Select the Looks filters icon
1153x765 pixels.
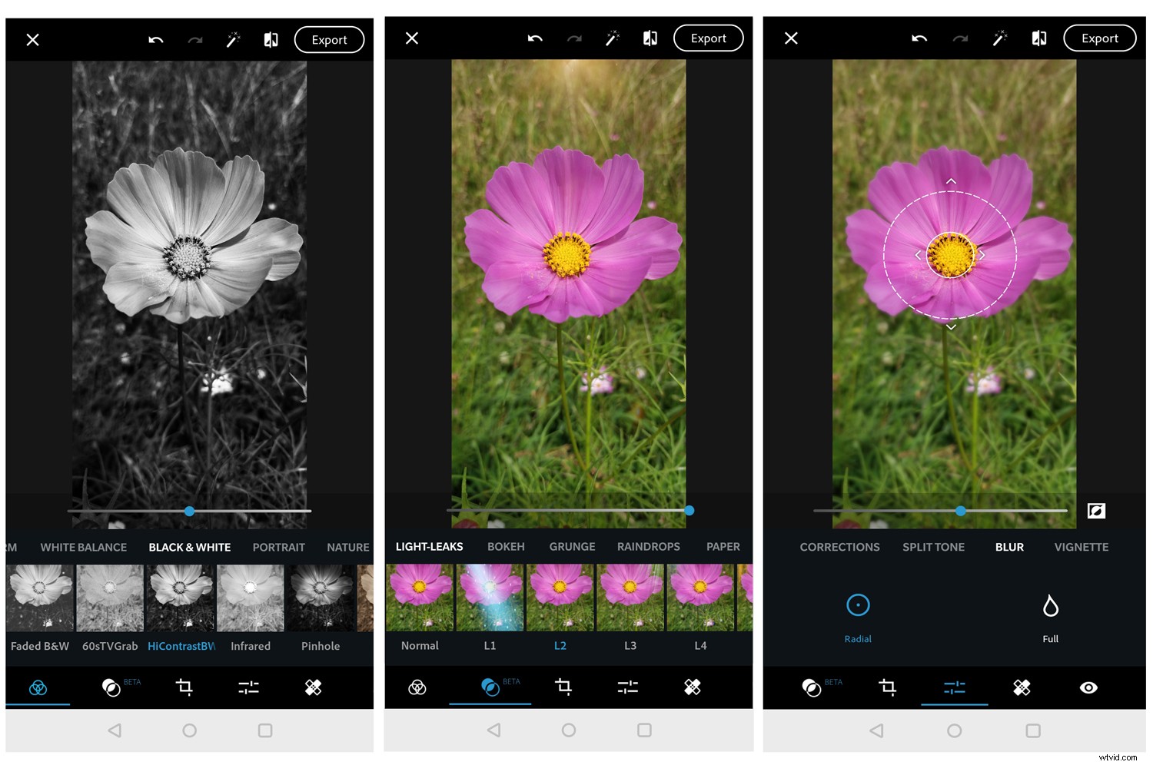(x=38, y=687)
